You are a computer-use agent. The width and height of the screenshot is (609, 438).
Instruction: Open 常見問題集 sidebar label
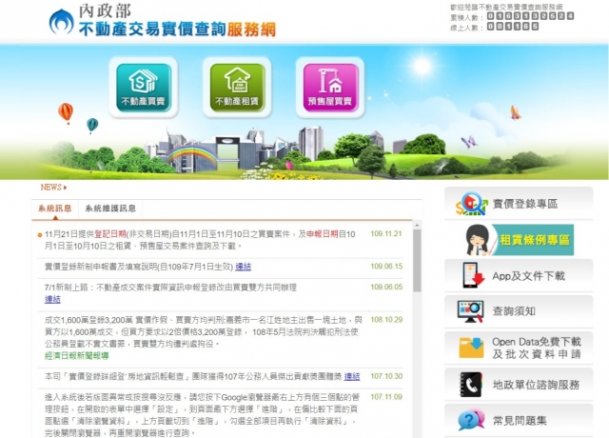click(520, 421)
